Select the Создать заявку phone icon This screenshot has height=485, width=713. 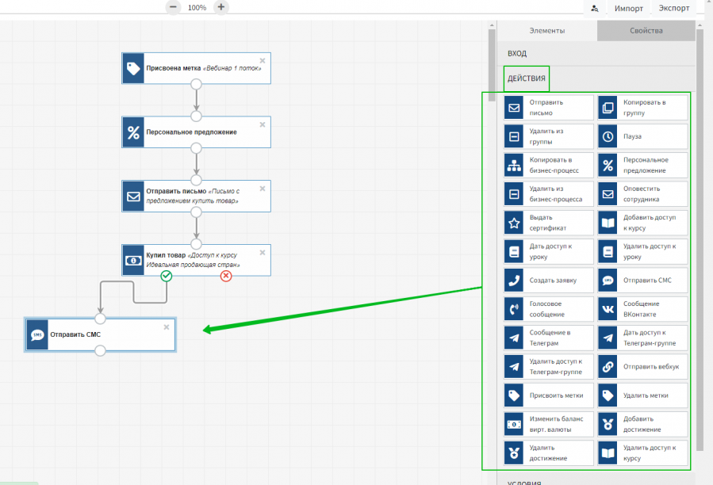pyautogui.click(x=514, y=280)
